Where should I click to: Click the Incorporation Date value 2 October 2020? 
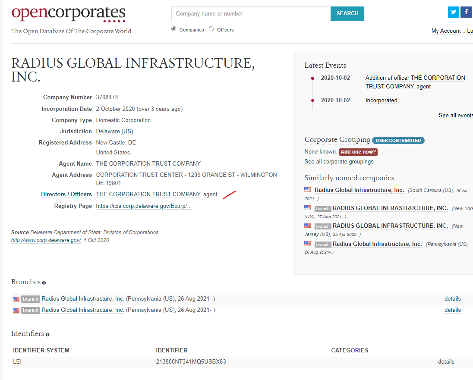116,109
